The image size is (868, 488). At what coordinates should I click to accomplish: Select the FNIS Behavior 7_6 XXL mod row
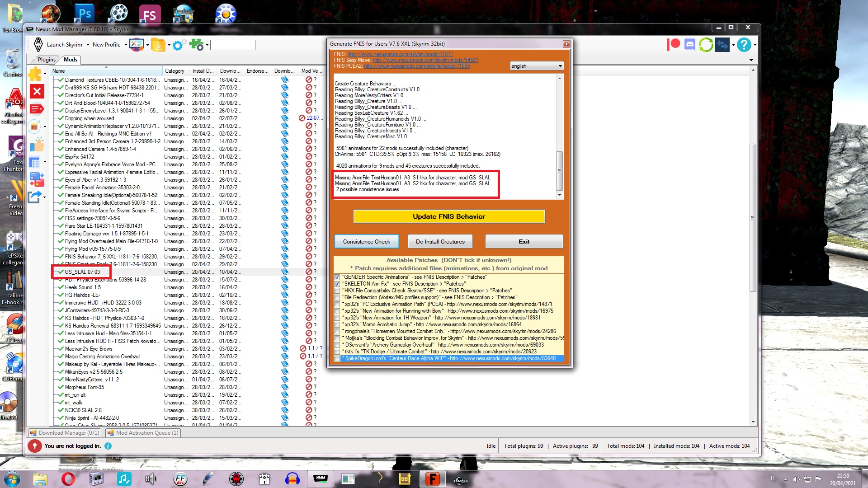click(x=188, y=257)
